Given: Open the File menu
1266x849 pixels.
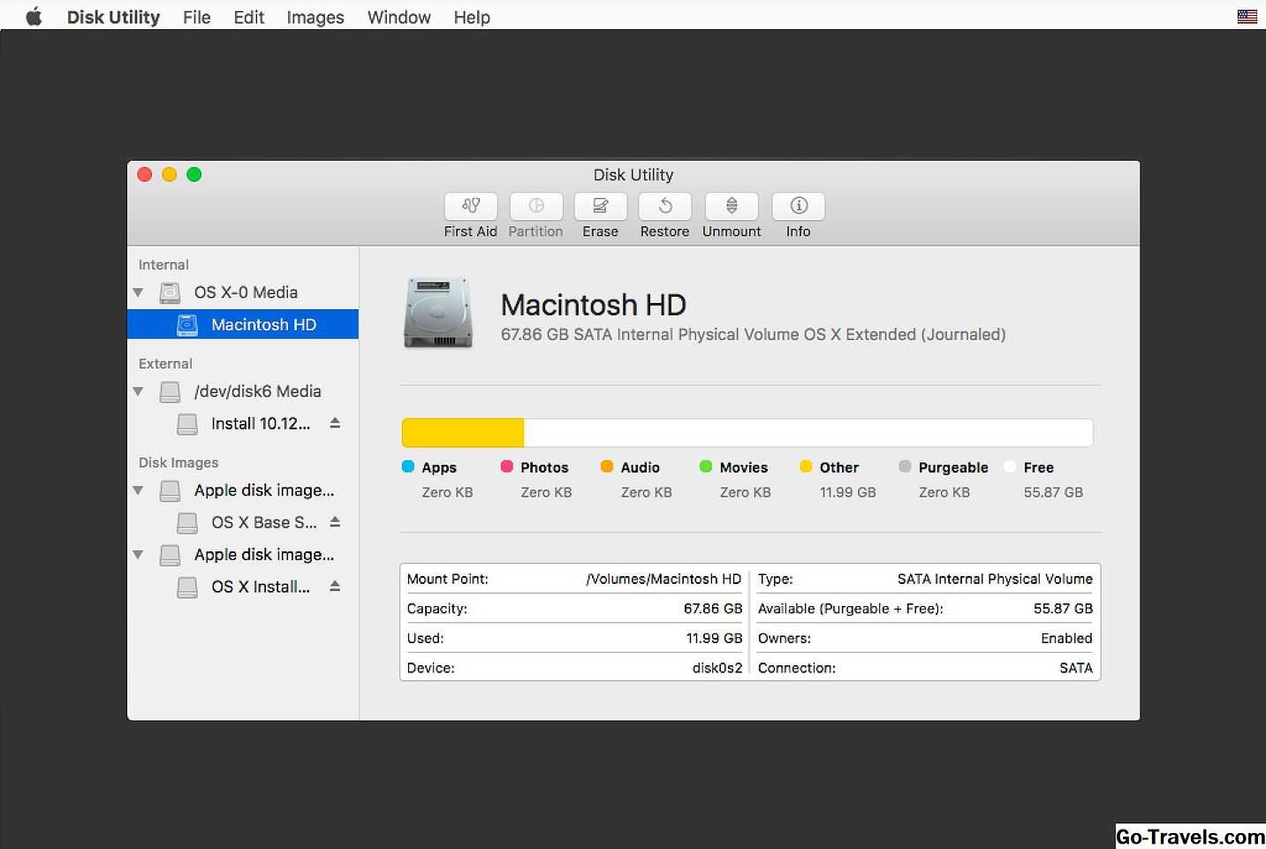Looking at the screenshot, I should (x=196, y=18).
